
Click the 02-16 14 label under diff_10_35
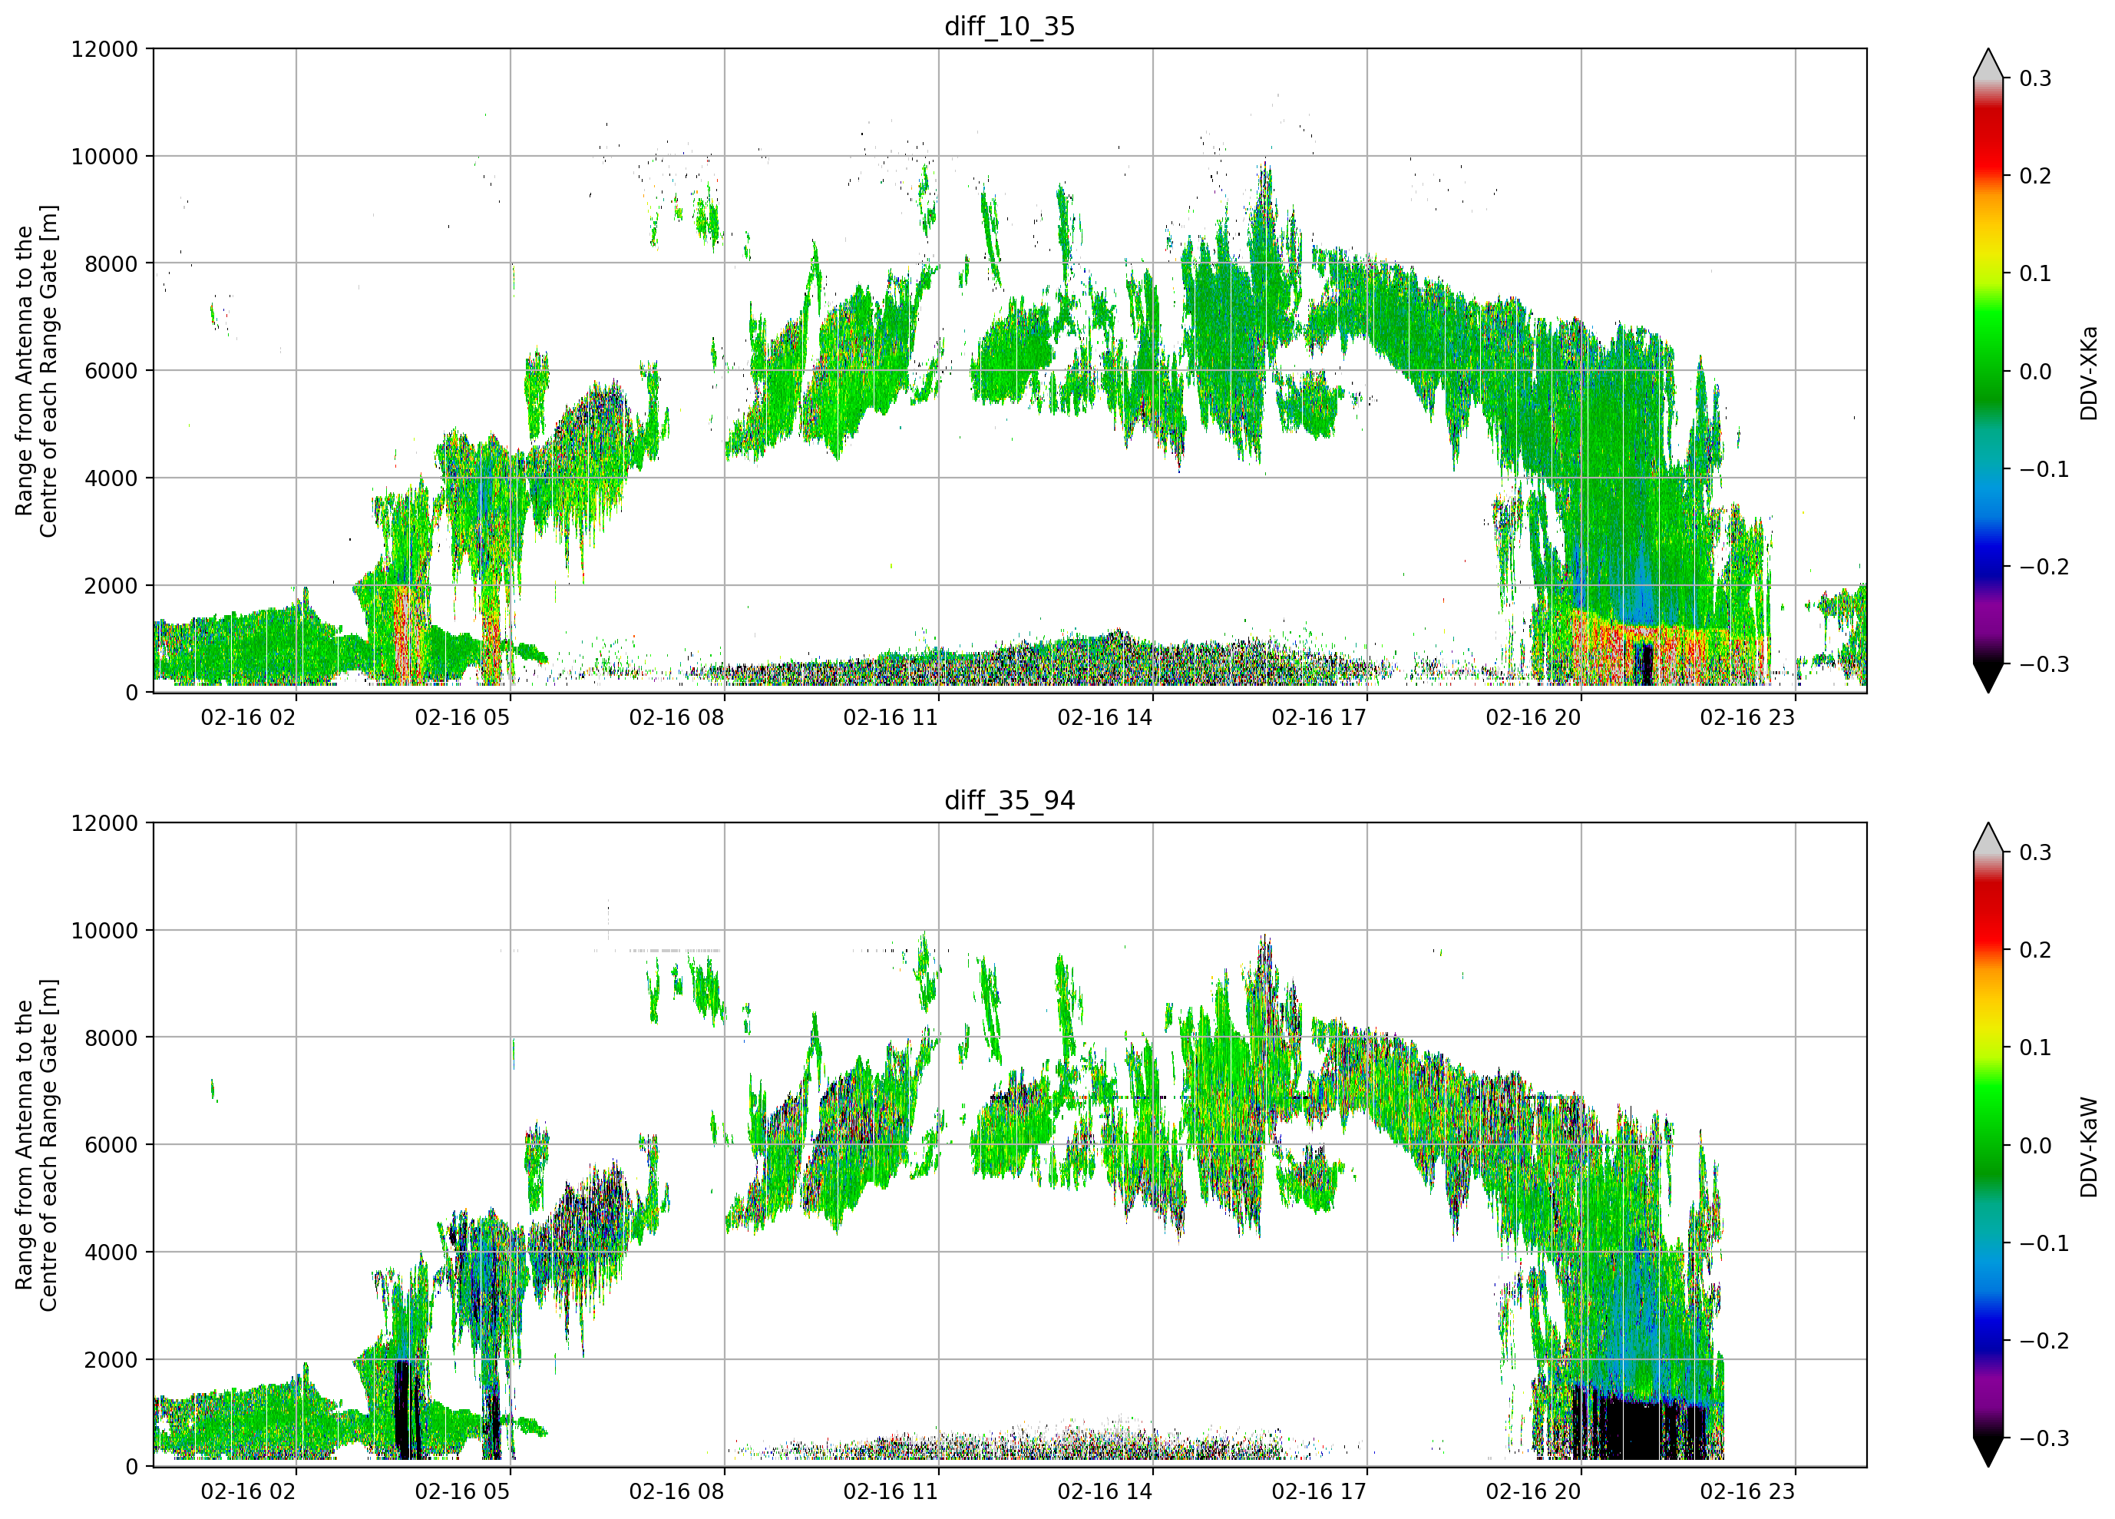click(x=1105, y=717)
